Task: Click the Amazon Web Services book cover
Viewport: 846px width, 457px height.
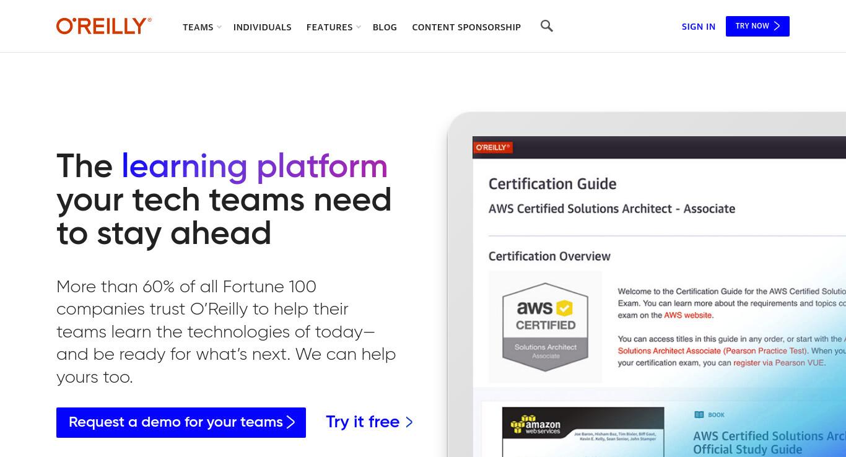Action: tap(583, 432)
